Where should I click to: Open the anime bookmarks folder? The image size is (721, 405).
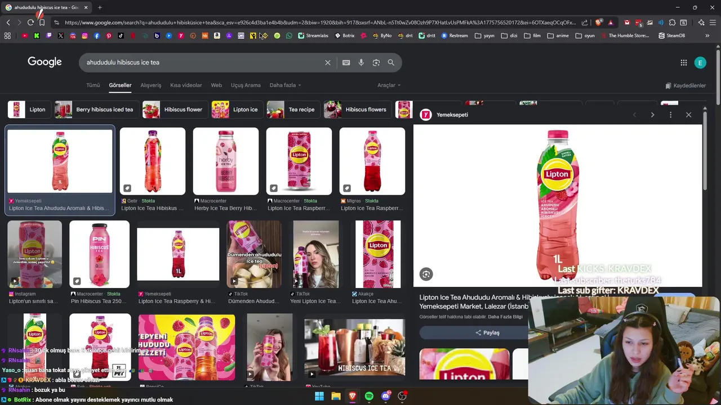(558, 35)
